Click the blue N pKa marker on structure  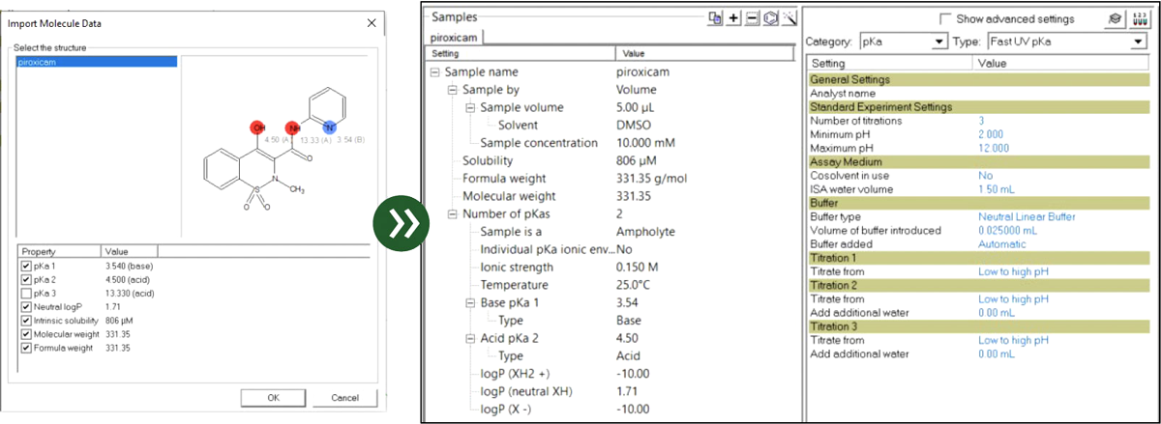[331, 127]
